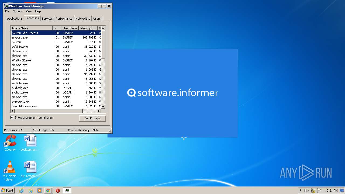Click the CPU sort arrow column header

coord(57,28)
